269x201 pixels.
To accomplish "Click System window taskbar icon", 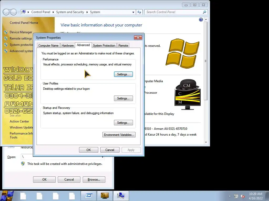I will (121, 196).
